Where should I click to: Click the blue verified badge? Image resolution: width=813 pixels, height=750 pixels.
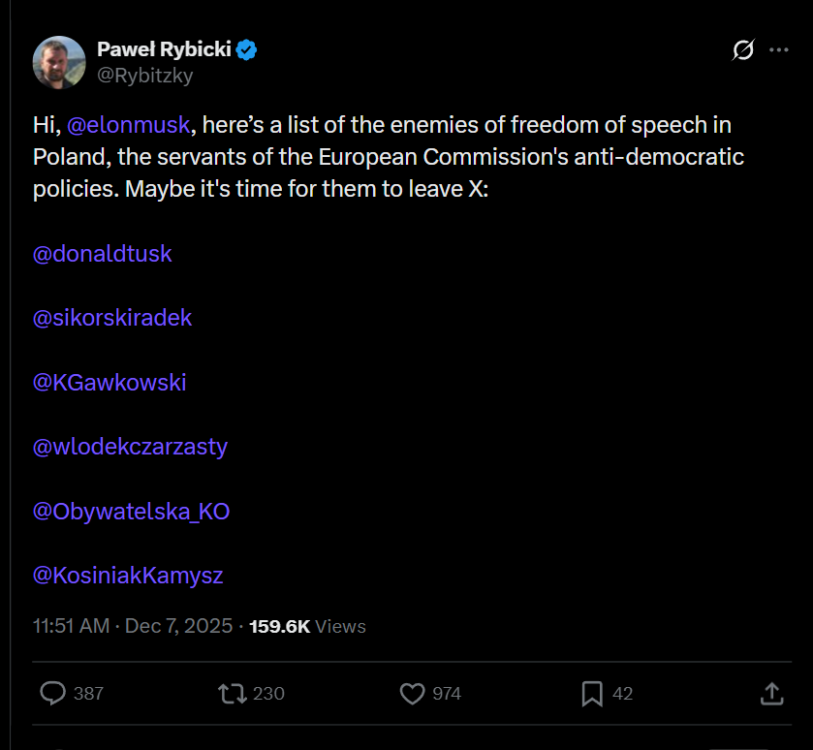coord(247,49)
